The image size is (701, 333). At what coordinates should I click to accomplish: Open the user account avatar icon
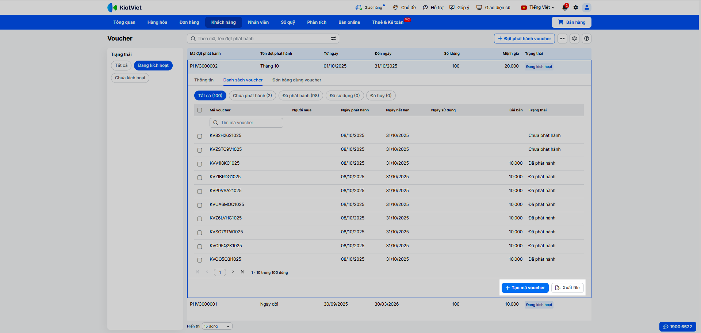pyautogui.click(x=587, y=8)
